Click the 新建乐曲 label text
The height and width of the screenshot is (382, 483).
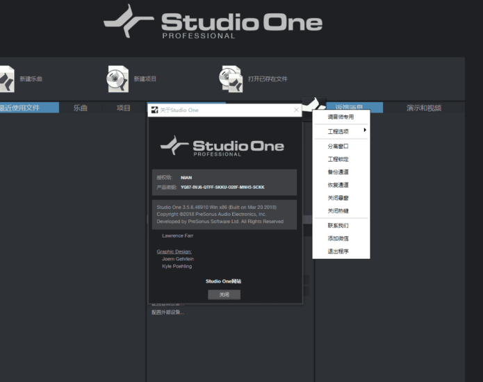coord(31,79)
